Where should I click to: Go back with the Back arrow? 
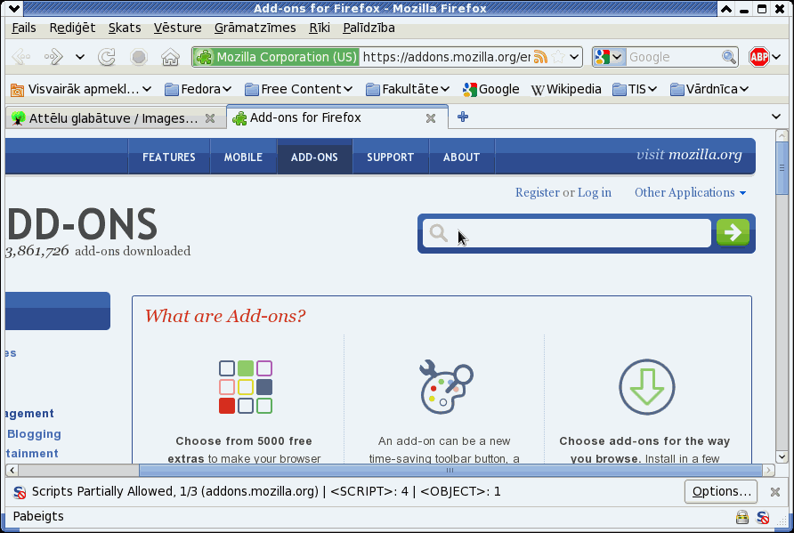point(21,57)
